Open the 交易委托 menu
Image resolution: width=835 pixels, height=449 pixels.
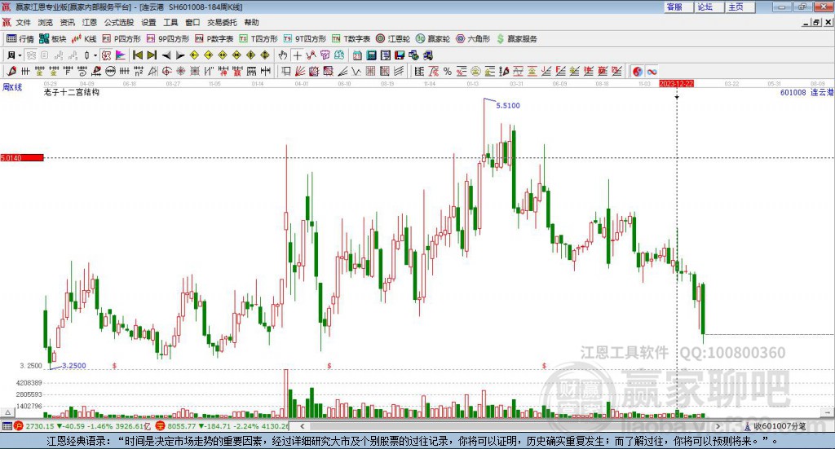tap(222, 22)
